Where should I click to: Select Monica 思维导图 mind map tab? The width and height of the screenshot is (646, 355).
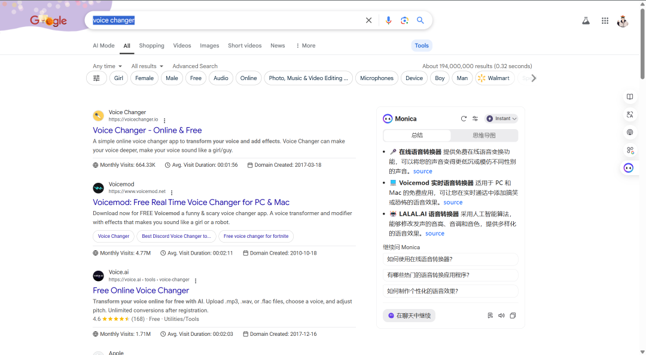point(484,135)
